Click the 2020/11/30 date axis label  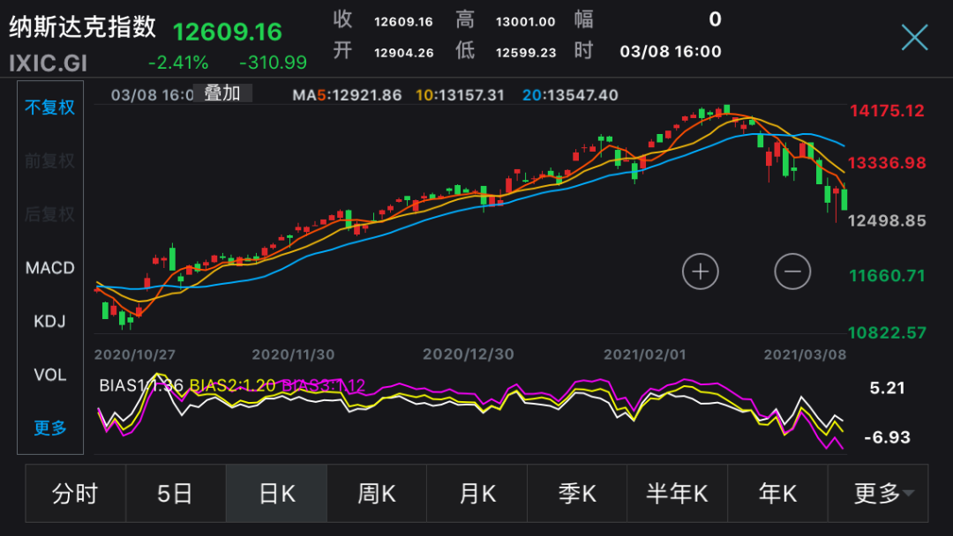293,354
